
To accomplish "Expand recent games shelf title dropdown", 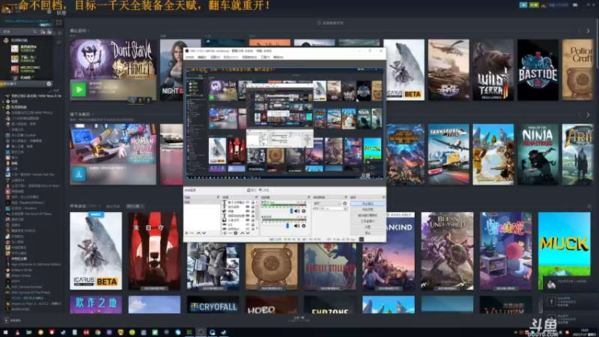I will 89,31.
